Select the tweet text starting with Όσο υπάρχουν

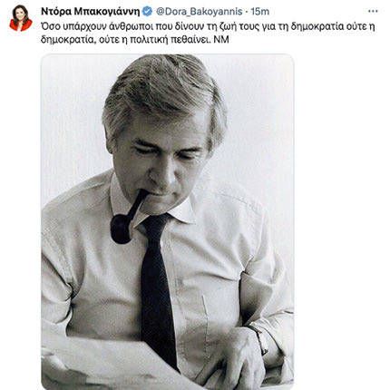coord(208,33)
